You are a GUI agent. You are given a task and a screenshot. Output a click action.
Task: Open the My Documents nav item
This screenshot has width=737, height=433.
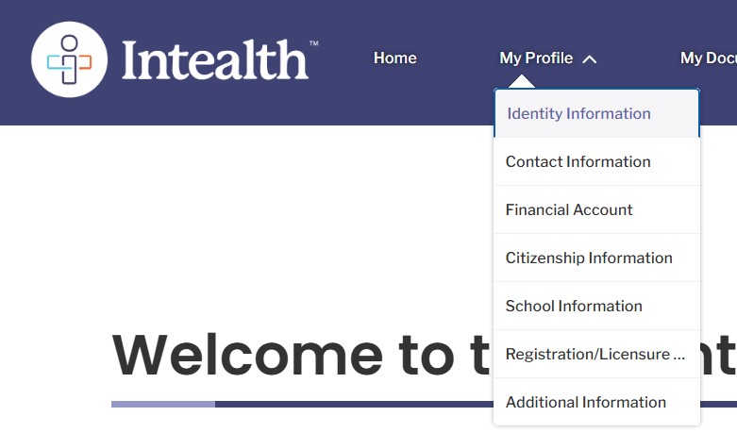click(x=709, y=58)
